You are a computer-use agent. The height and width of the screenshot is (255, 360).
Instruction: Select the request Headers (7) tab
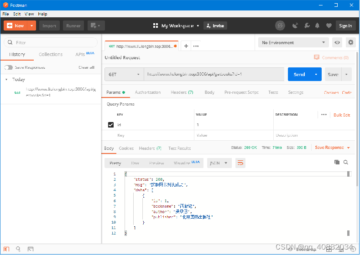point(182,92)
